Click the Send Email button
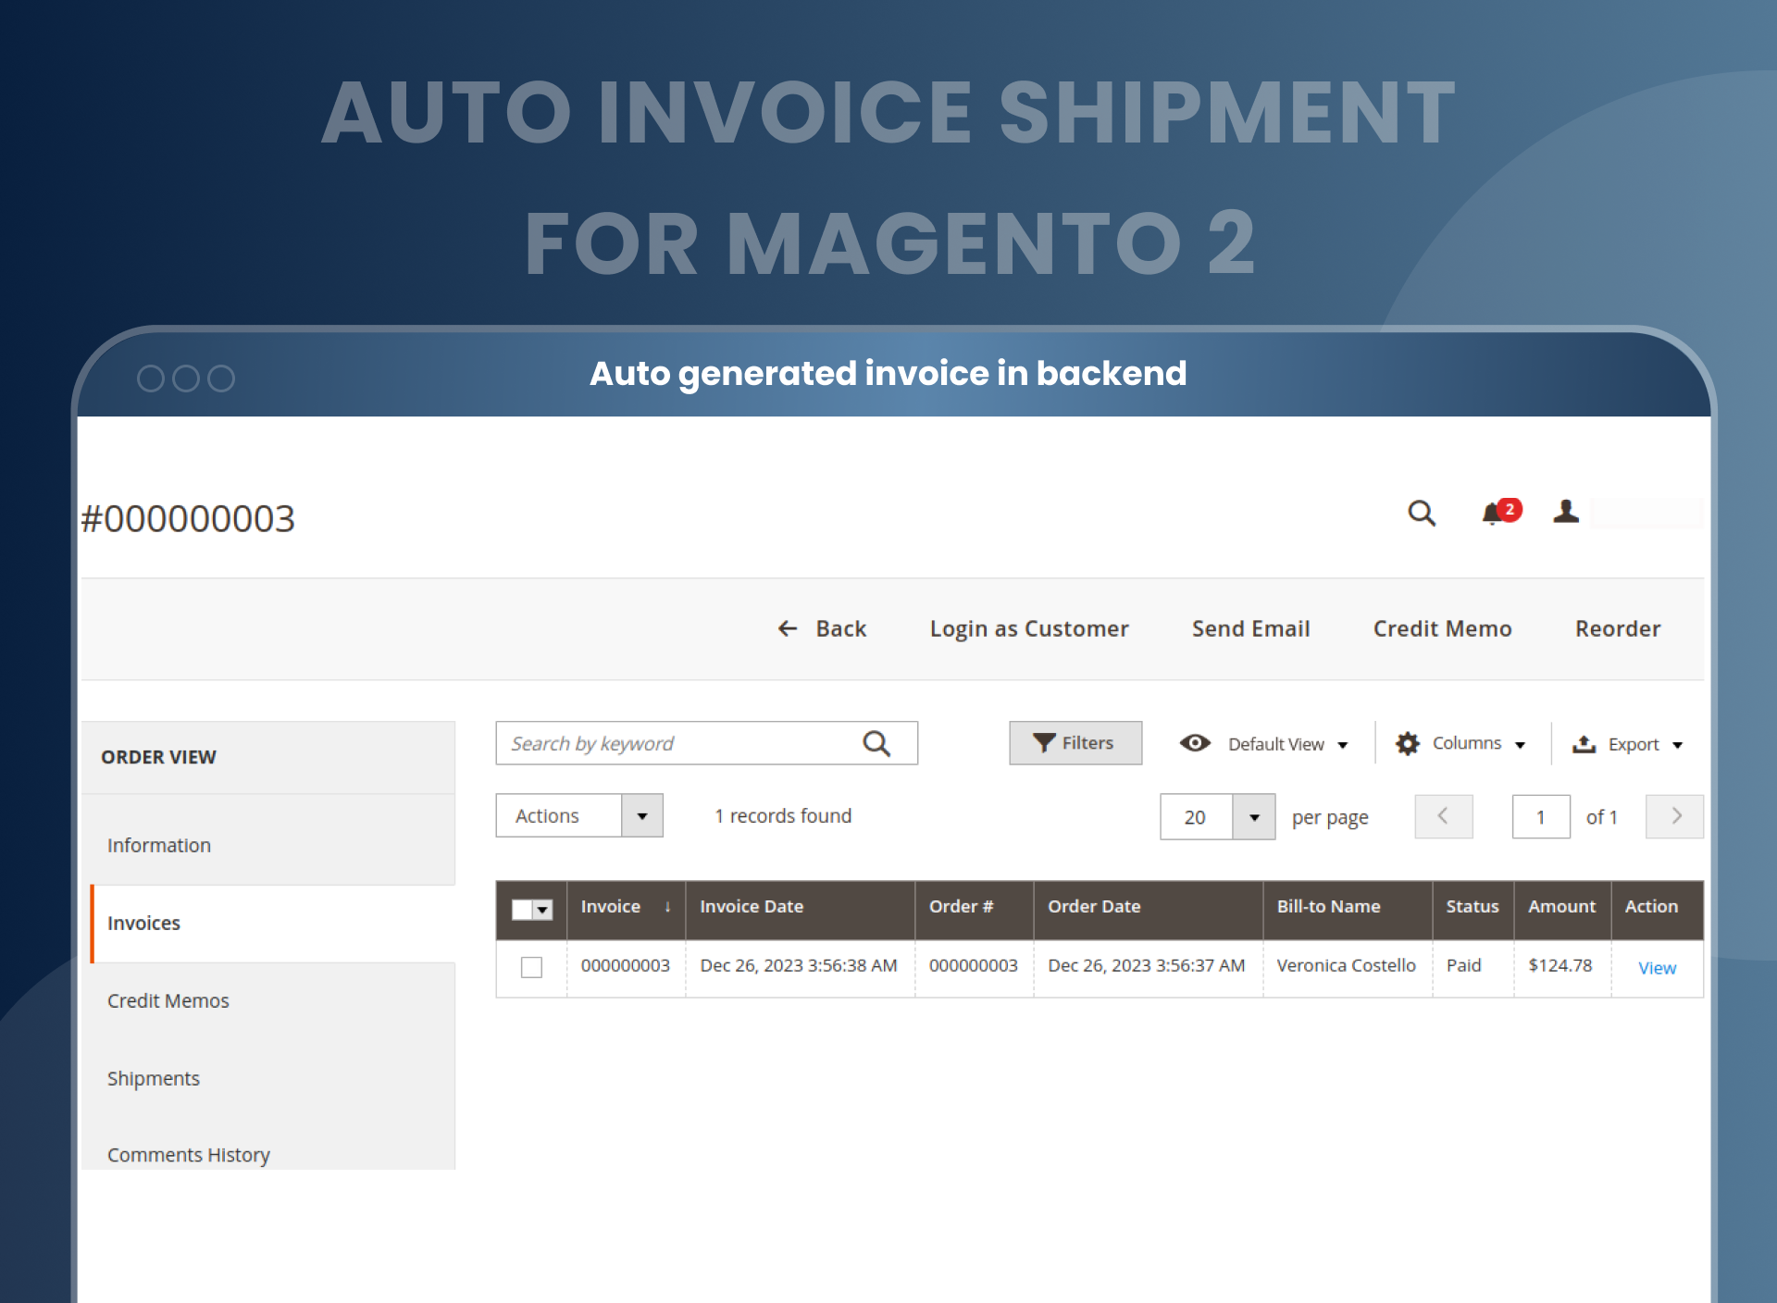This screenshot has height=1303, width=1777. tap(1250, 628)
